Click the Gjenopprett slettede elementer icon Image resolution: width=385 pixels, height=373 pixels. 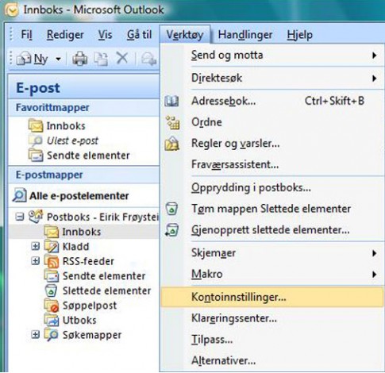[171, 230]
